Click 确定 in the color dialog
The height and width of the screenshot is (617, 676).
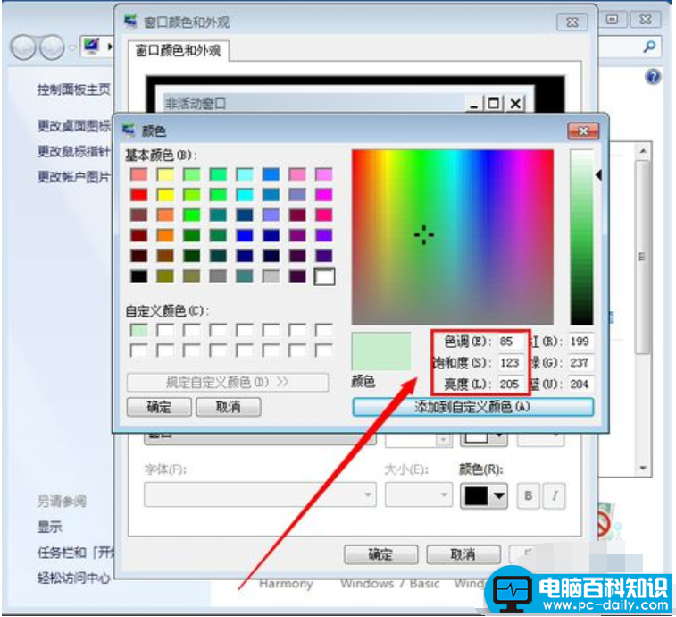click(x=159, y=407)
